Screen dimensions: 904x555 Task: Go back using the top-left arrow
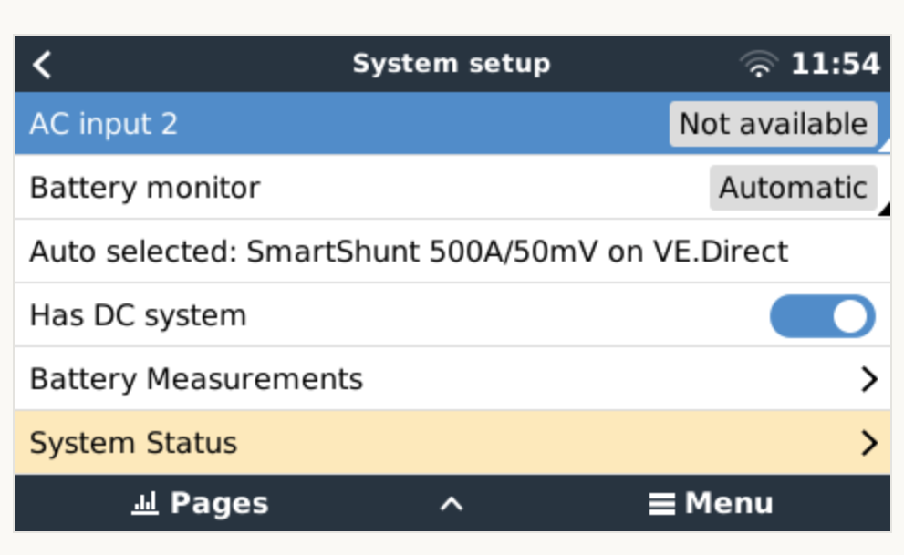tap(42, 65)
